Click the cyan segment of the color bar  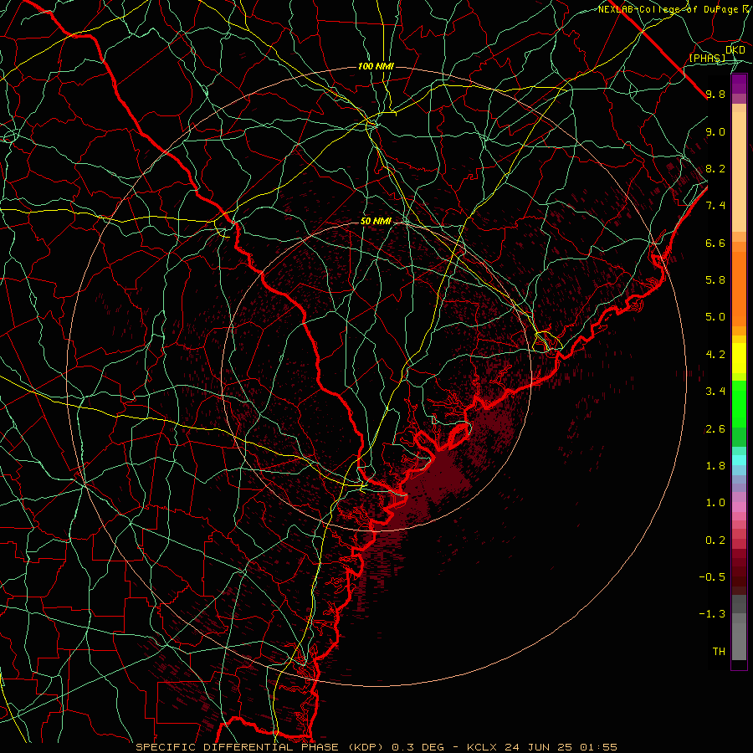pos(739,460)
